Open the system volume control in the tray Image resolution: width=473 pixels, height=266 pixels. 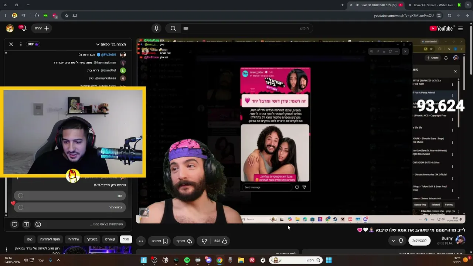(x=26, y=260)
